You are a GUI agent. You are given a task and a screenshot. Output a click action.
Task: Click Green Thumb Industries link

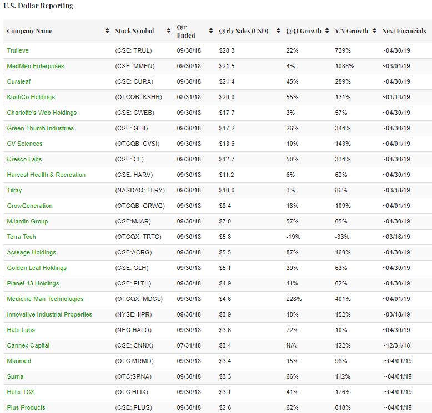coord(40,128)
